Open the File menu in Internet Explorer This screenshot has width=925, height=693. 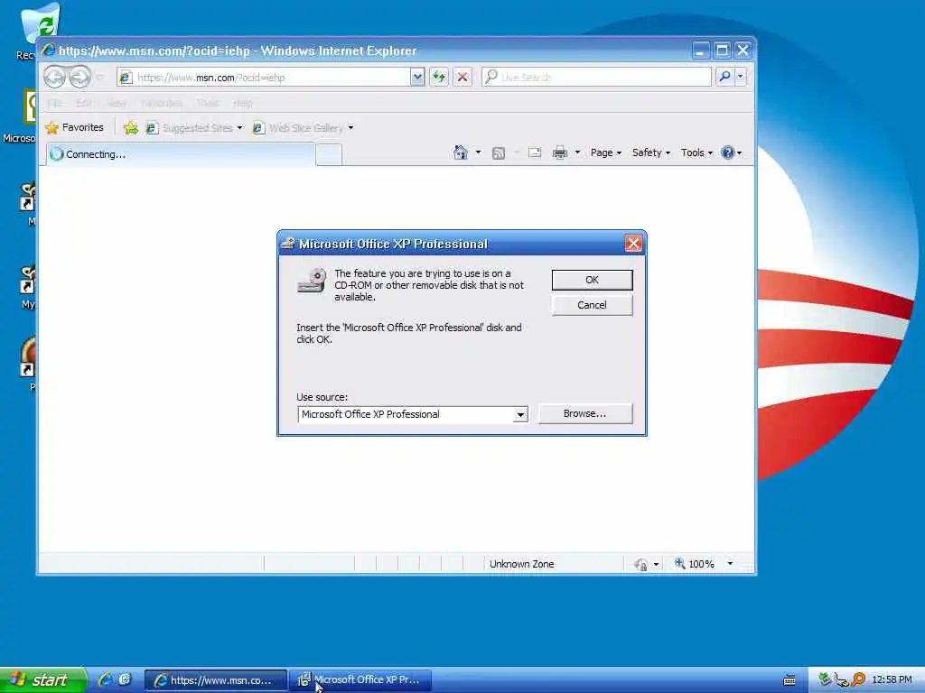click(55, 103)
